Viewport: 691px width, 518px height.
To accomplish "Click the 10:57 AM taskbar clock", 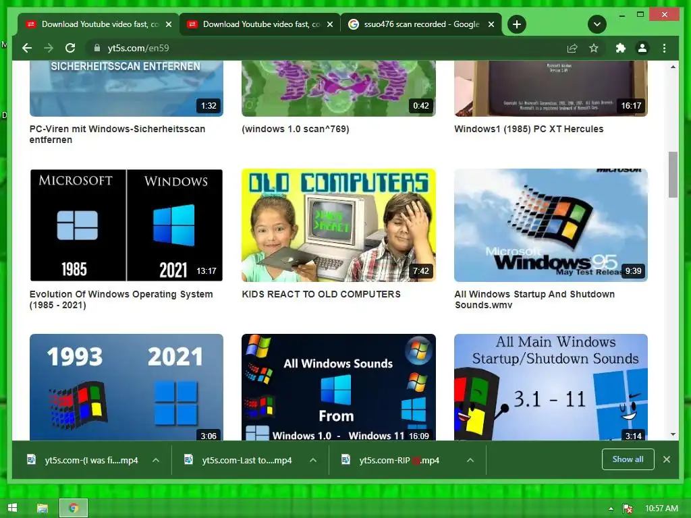I will [661, 509].
